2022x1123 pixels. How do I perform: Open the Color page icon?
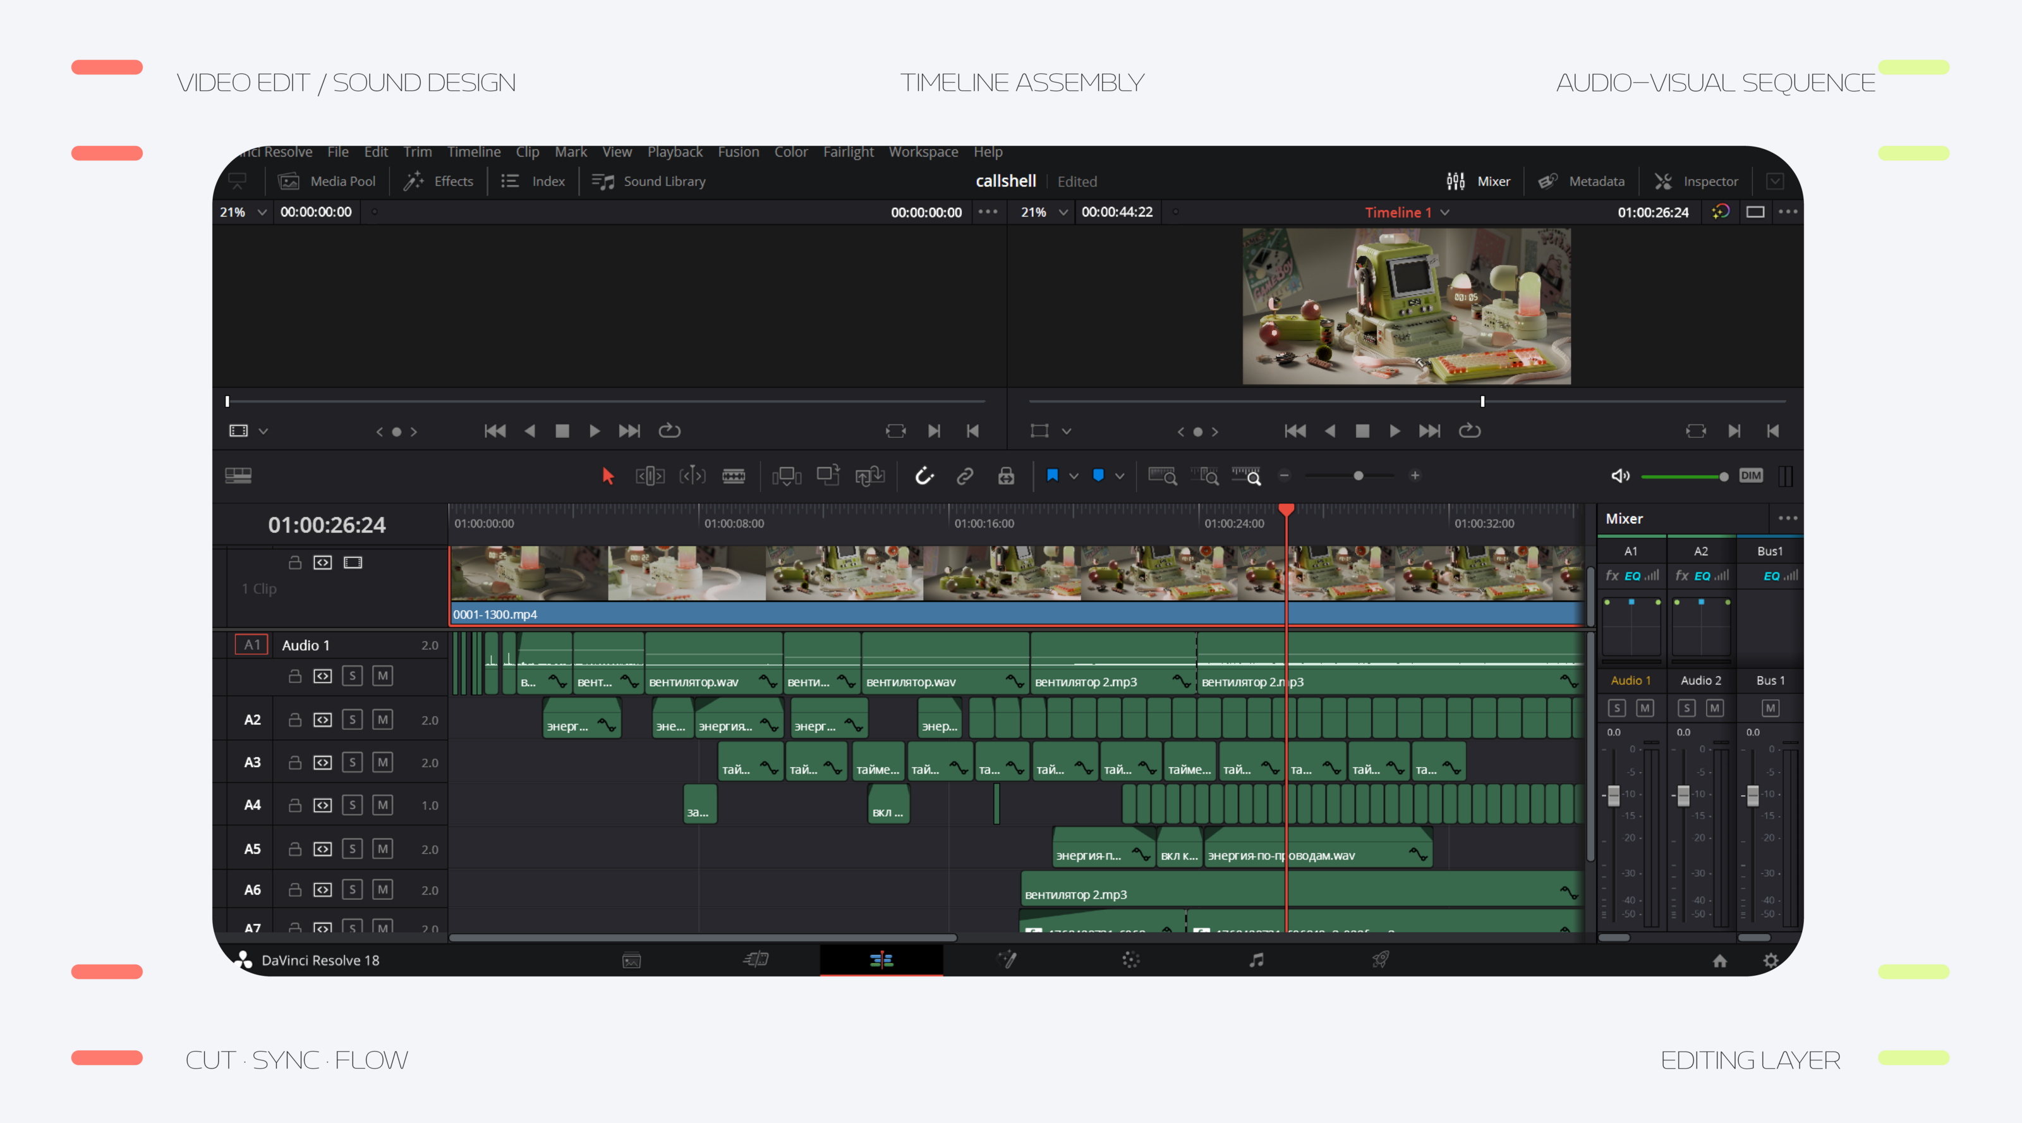point(1130,960)
